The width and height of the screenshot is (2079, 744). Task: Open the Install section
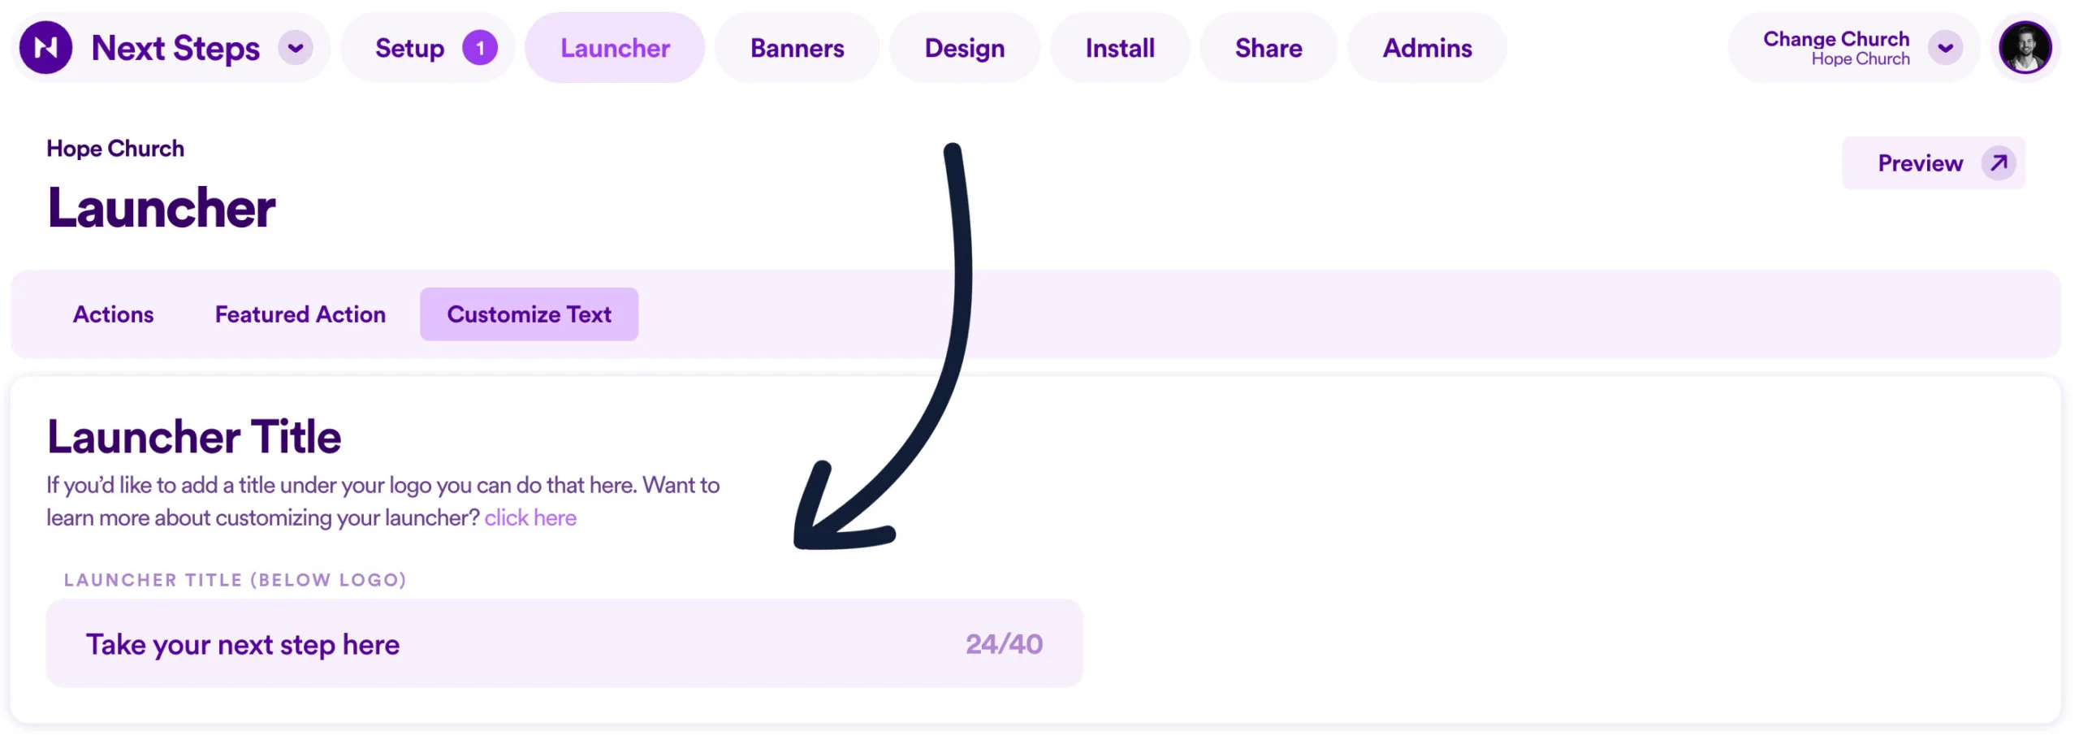pyautogui.click(x=1119, y=48)
